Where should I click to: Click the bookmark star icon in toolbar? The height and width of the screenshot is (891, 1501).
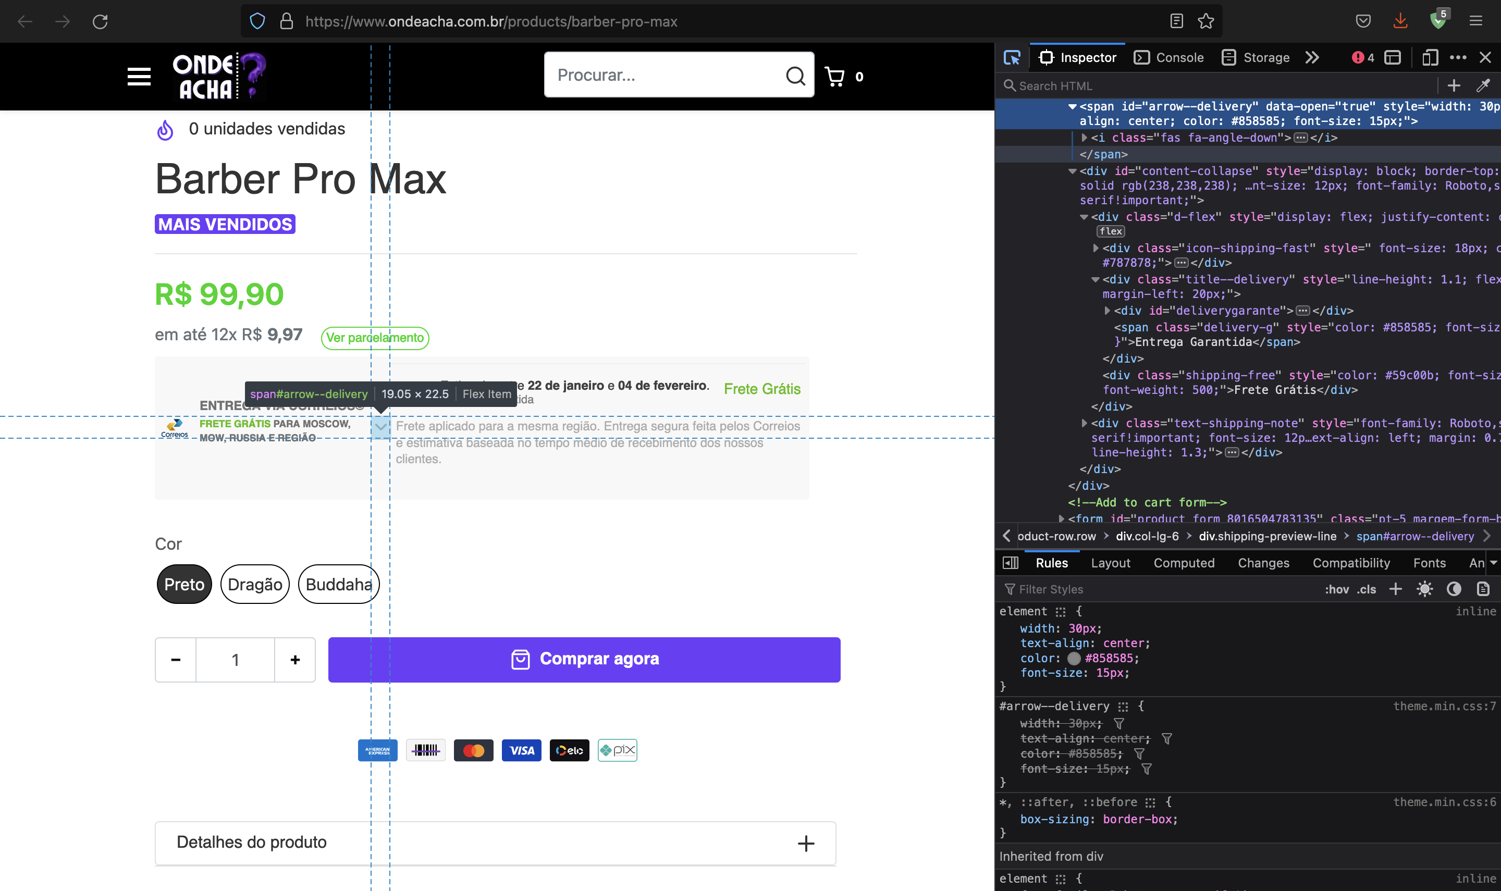click(1206, 21)
